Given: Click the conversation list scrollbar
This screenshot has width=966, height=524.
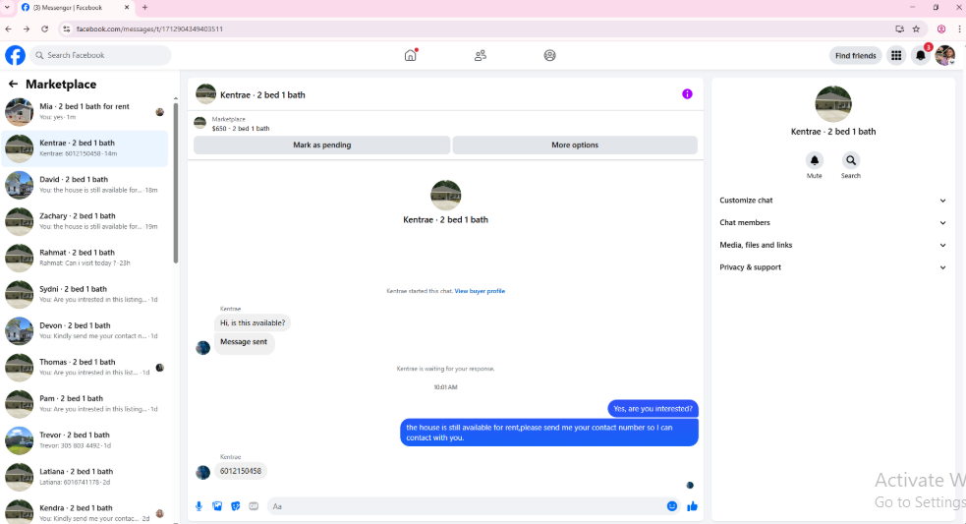Looking at the screenshot, I should coord(176,182).
